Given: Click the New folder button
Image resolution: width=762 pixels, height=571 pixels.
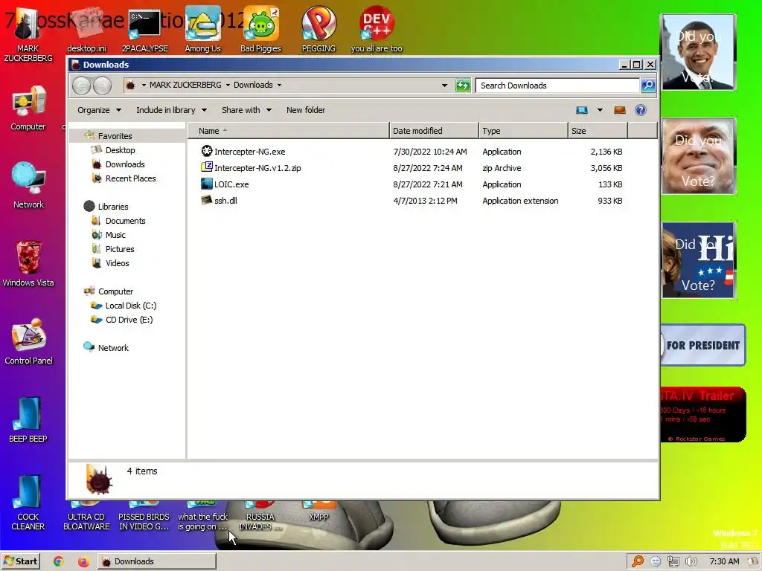Looking at the screenshot, I should [x=306, y=110].
